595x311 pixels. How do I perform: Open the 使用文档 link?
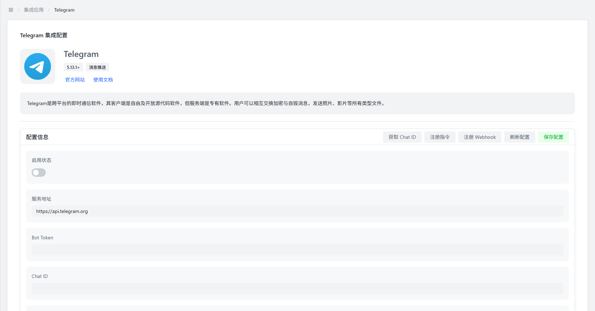tap(103, 80)
